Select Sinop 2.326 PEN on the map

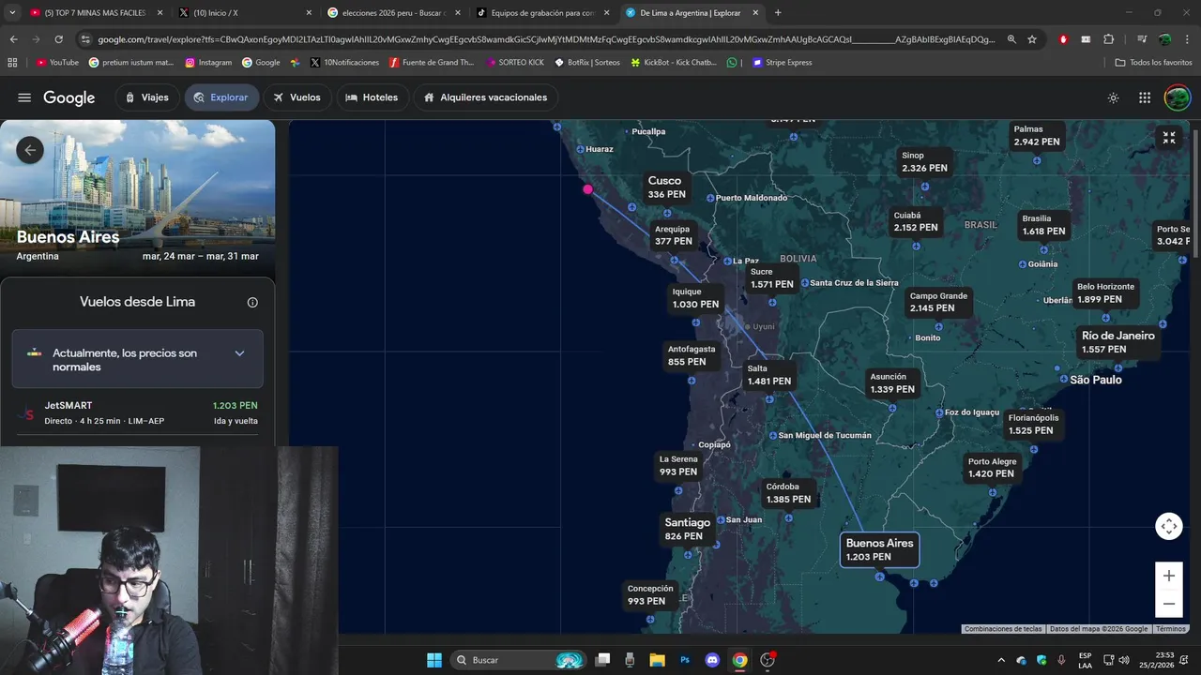[924, 161]
